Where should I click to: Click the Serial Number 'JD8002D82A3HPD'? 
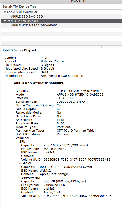[71, 102]
